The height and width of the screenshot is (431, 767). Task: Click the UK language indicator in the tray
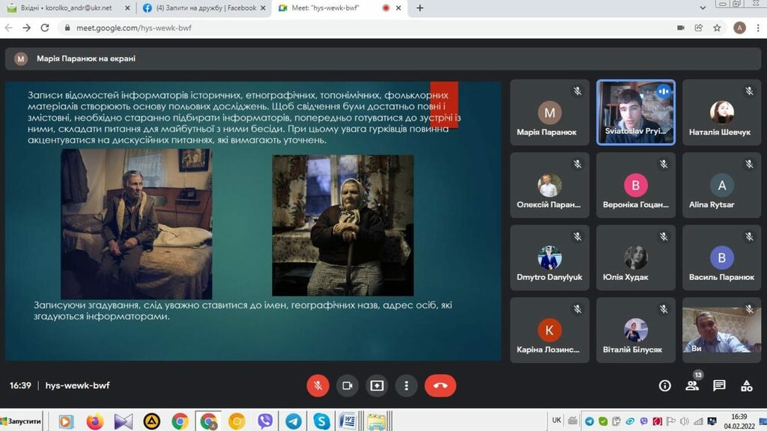pyautogui.click(x=556, y=421)
